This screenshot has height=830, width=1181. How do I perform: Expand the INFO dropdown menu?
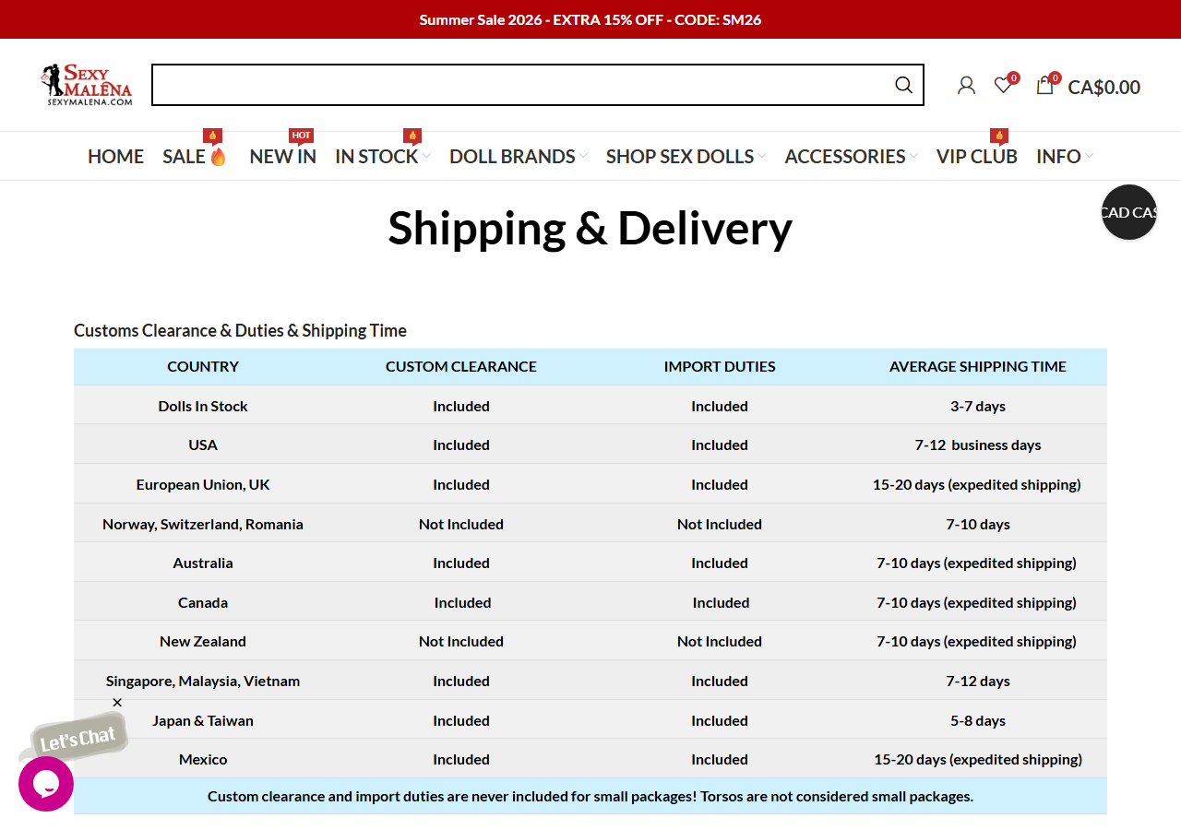pyautogui.click(x=1065, y=157)
